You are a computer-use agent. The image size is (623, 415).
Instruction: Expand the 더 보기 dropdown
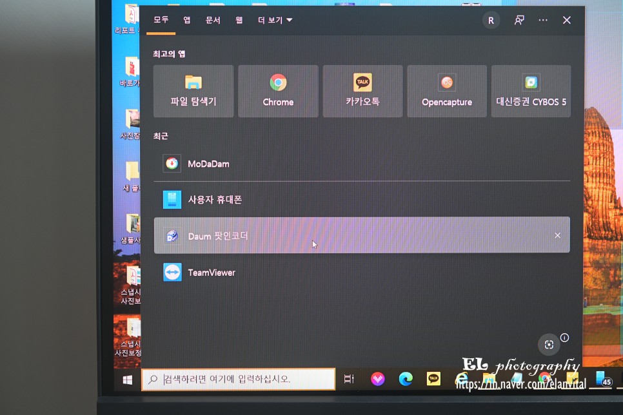(275, 20)
